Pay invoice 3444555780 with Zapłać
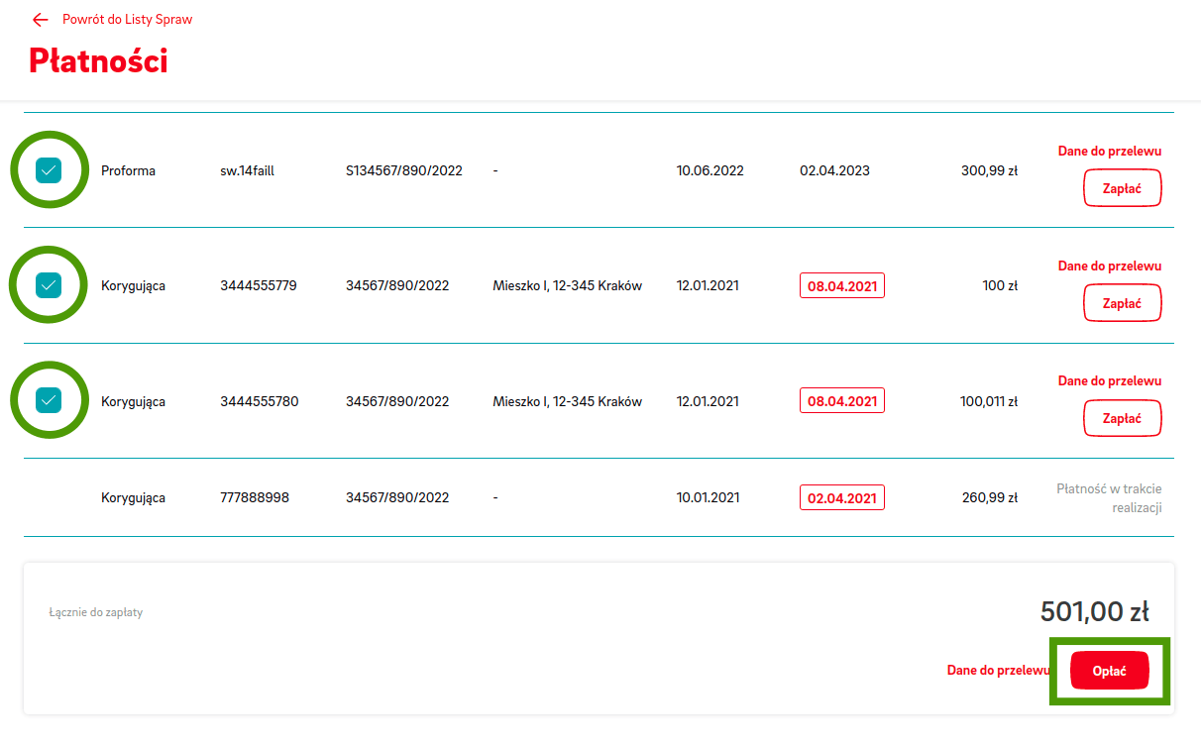This screenshot has width=1201, height=746. [x=1122, y=418]
